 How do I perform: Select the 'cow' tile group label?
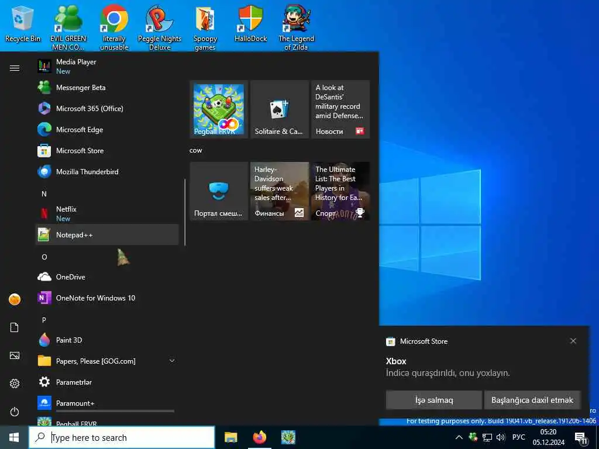[195, 150]
